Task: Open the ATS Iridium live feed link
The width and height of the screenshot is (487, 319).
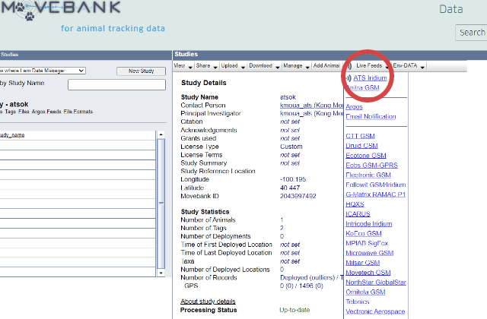Action: click(x=370, y=78)
